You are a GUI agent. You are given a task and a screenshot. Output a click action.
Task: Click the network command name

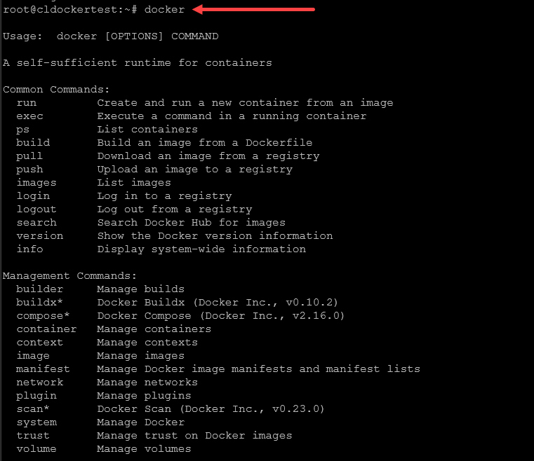(39, 382)
